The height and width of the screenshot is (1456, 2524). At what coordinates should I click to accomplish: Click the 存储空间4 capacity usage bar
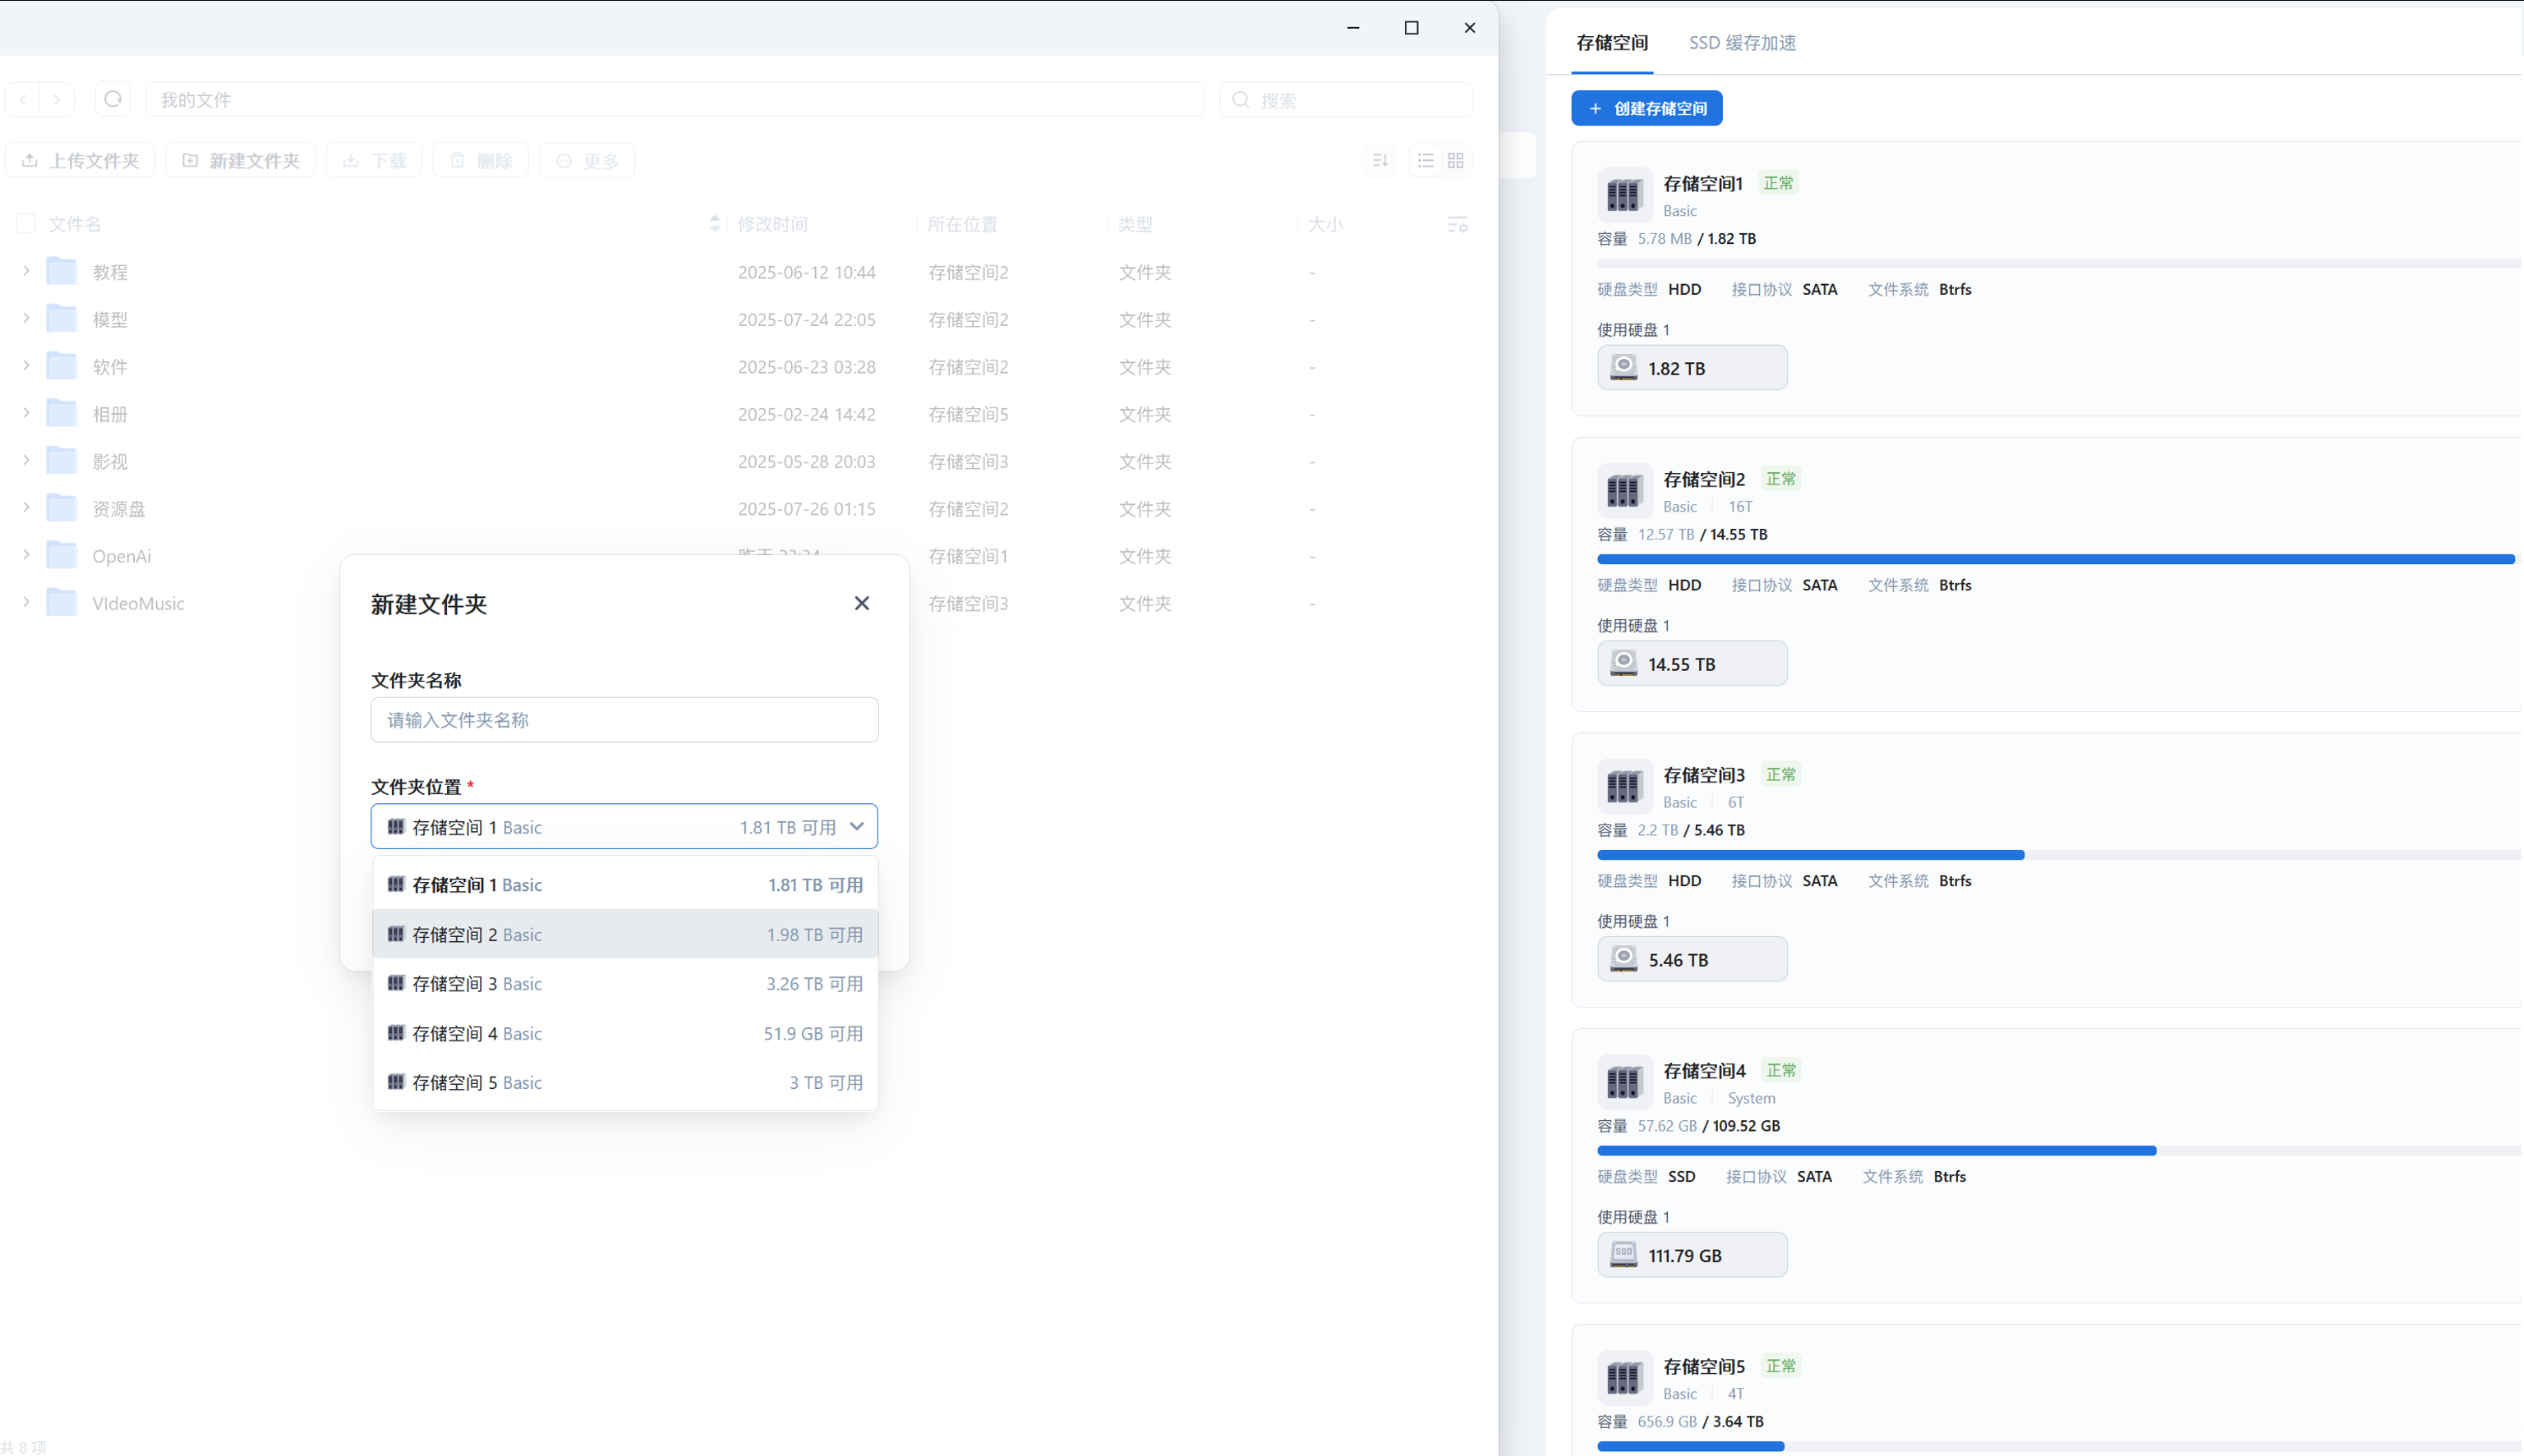coord(2059,1151)
